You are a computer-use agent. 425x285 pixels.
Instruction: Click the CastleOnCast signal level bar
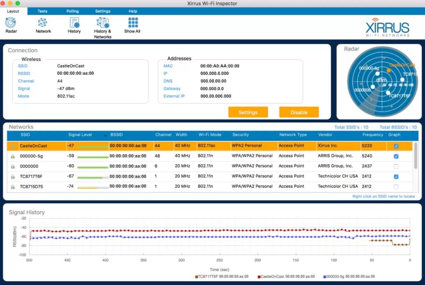tap(93, 147)
